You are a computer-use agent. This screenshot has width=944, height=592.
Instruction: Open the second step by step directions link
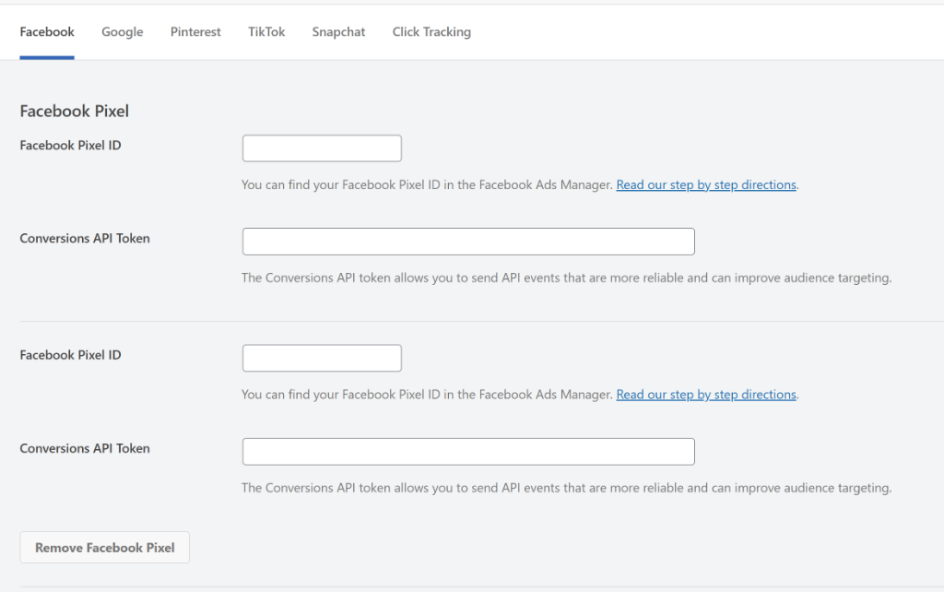[x=705, y=395]
